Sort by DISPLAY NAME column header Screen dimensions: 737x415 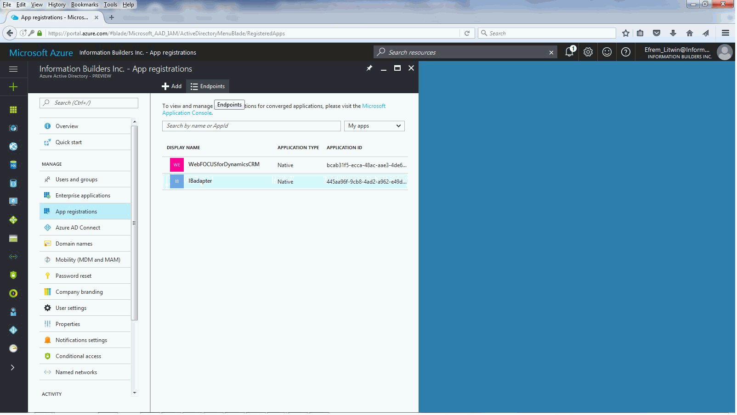183,148
